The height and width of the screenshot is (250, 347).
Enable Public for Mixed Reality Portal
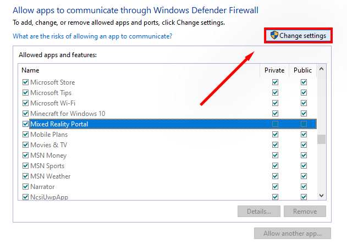pos(304,124)
